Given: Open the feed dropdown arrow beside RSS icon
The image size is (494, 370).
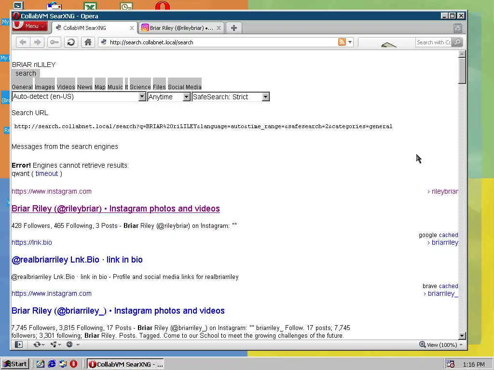Looking at the screenshot, I should pyautogui.click(x=350, y=42).
